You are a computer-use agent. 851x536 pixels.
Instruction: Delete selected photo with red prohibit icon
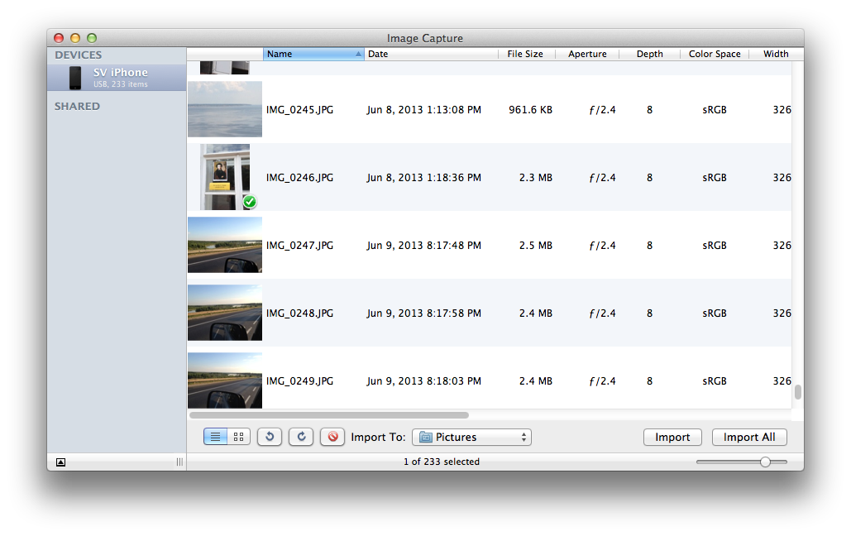coord(332,437)
